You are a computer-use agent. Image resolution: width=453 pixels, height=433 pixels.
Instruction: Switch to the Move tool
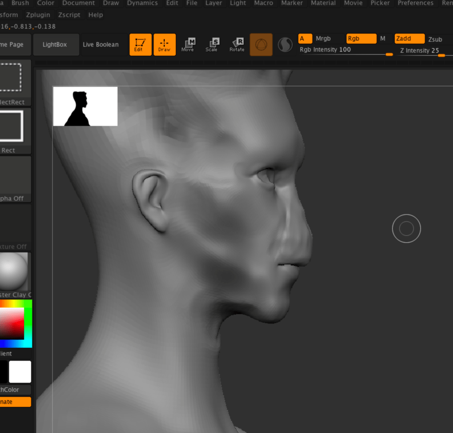click(188, 45)
